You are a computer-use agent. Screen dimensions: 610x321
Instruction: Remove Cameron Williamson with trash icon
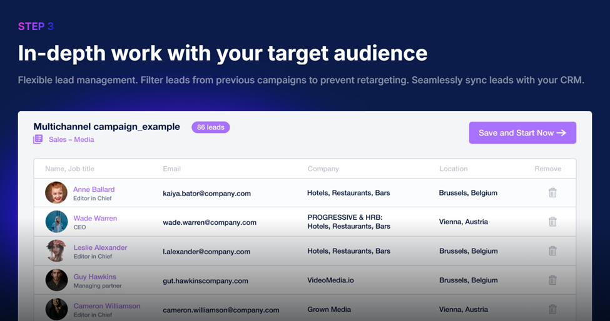[x=552, y=309]
